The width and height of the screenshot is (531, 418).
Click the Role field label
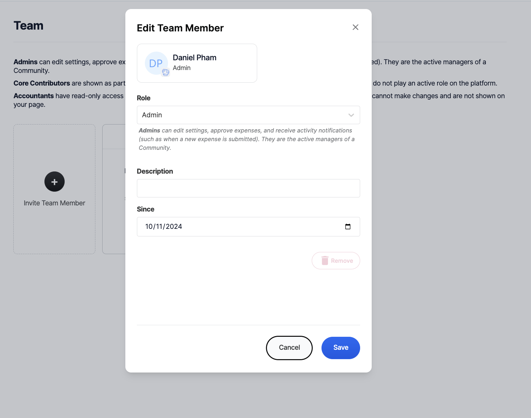tap(144, 98)
